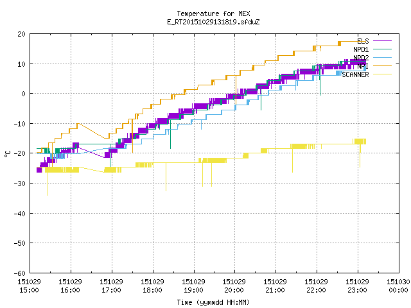Click the 'Time (yymmdd HH:MM)' axis title

pyautogui.click(x=213, y=302)
